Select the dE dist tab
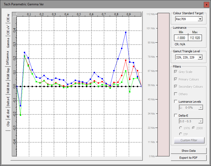Screen dimensions: 211x166 tap(8, 114)
